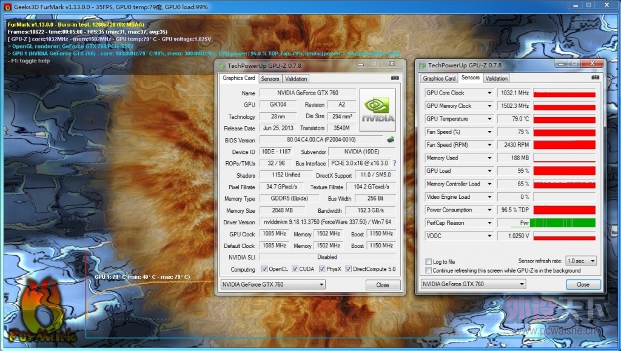Click the Texture Fillrate 104.2 GTexel/s field
Image resolution: width=621 pixels, height=351 pixels.
pyautogui.click(x=371, y=187)
